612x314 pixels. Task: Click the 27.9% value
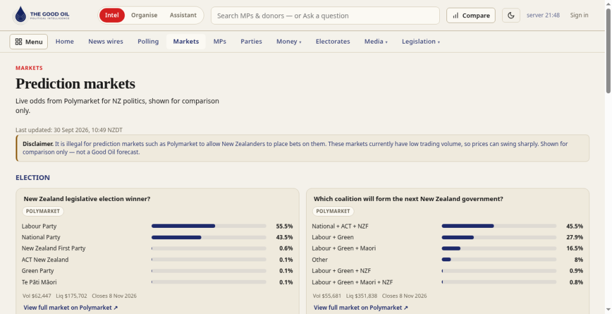click(x=574, y=237)
